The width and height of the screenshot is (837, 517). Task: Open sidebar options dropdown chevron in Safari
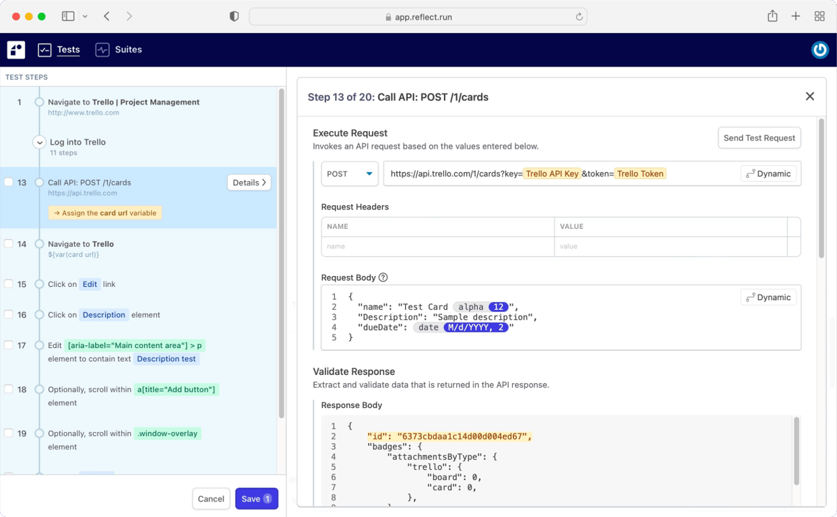point(85,16)
